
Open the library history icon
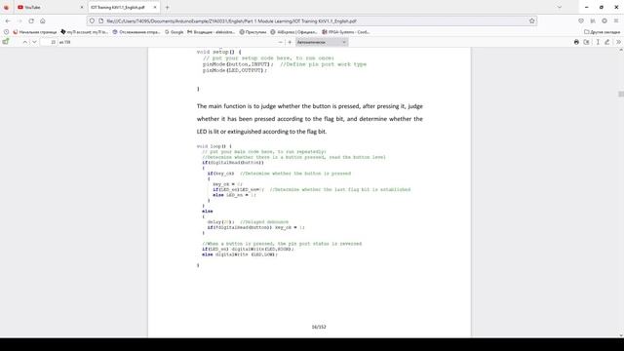(593, 20)
